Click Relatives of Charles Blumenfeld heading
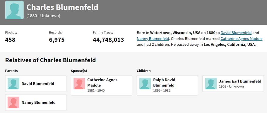The width and height of the screenshot is (267, 113). pyautogui.click(x=50, y=60)
